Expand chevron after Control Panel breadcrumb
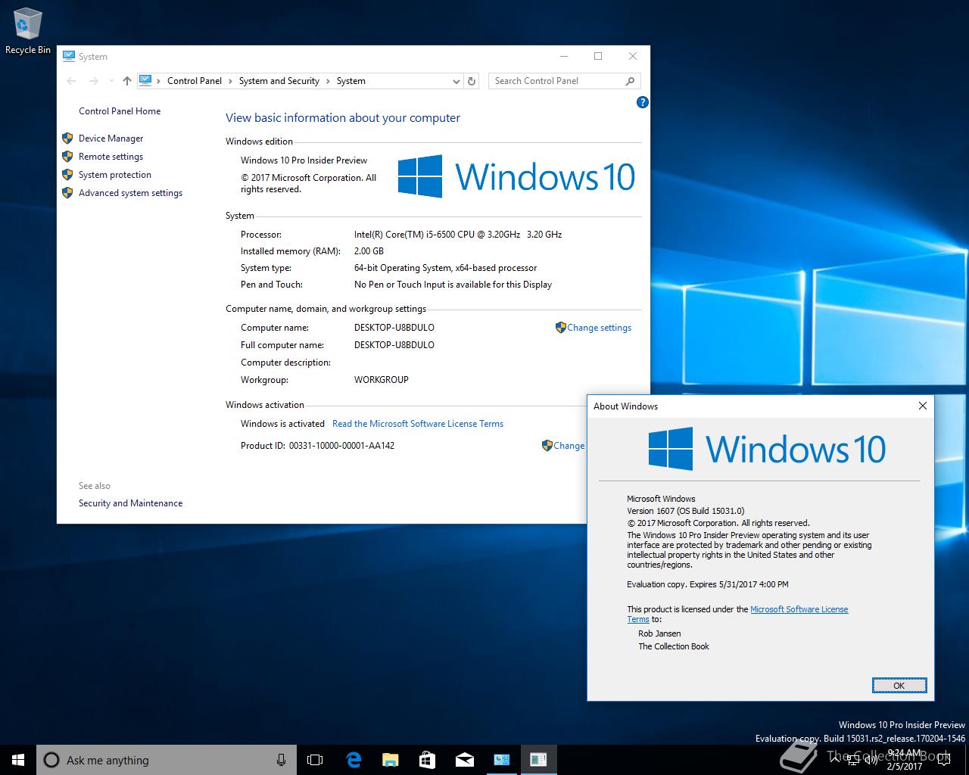Image resolution: width=969 pixels, height=775 pixels. (230, 81)
